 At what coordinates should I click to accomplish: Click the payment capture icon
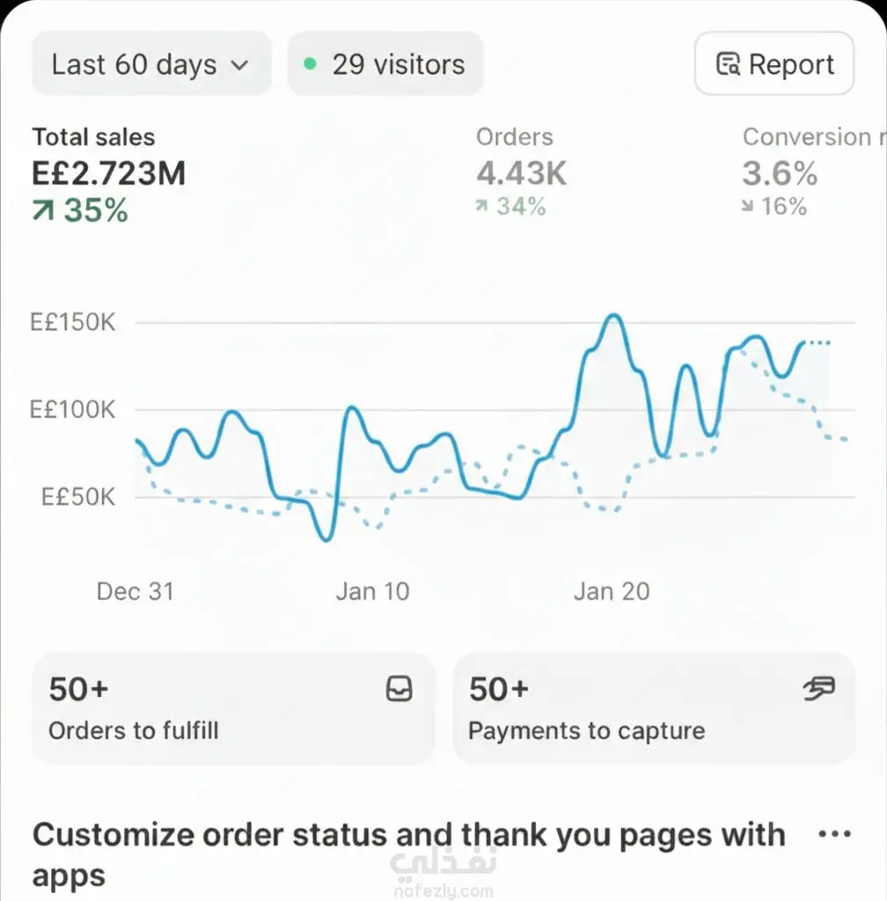[819, 690]
